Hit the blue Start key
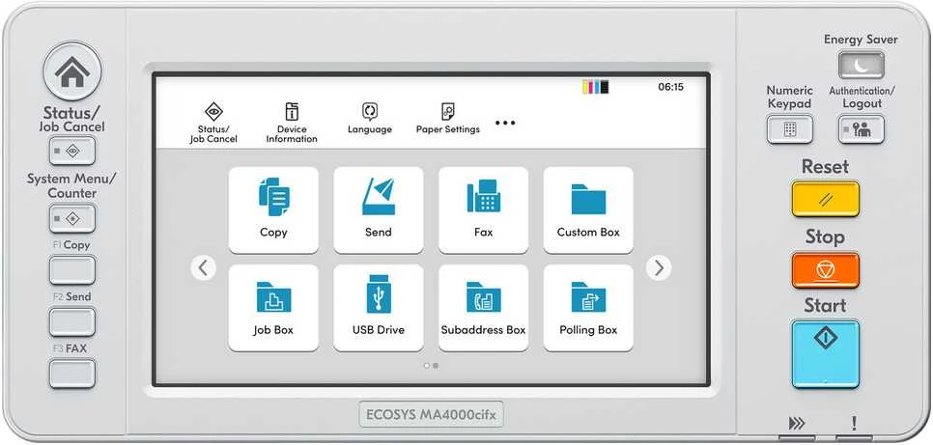The width and height of the screenshot is (933, 445). 825,354
